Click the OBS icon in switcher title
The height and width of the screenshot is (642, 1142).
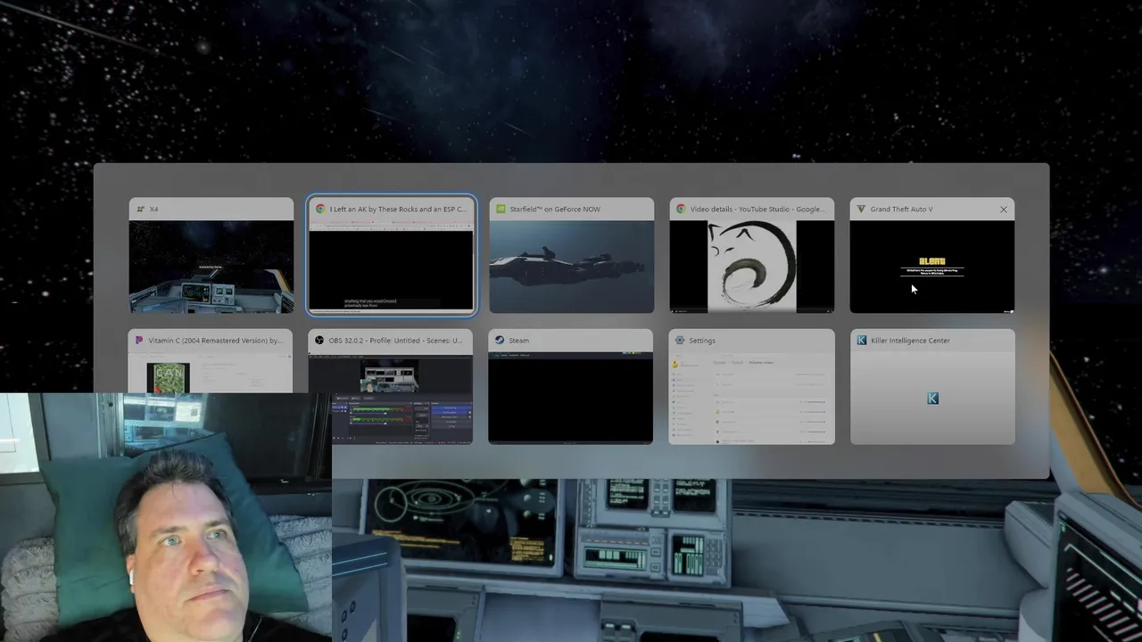320,341
